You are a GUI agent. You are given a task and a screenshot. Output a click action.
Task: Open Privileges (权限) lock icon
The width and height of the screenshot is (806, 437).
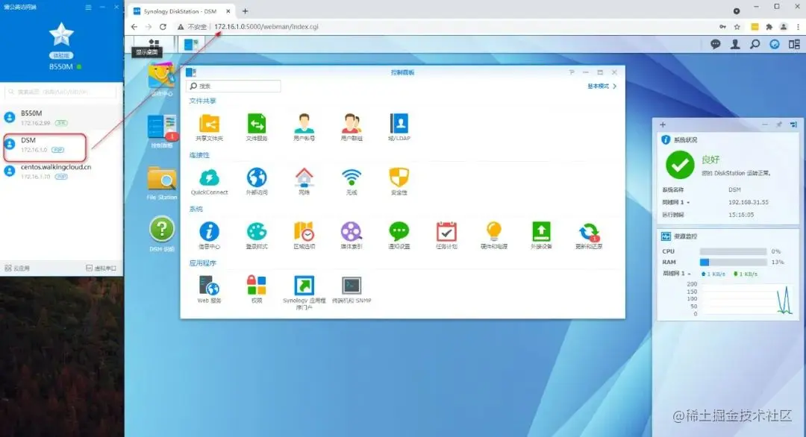coord(257,286)
